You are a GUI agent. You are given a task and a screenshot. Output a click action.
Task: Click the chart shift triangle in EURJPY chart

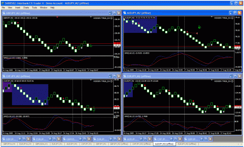[212, 80]
